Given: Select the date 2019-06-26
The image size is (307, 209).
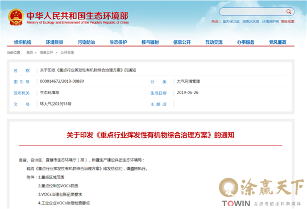Looking at the screenshot, I should 188,93.
